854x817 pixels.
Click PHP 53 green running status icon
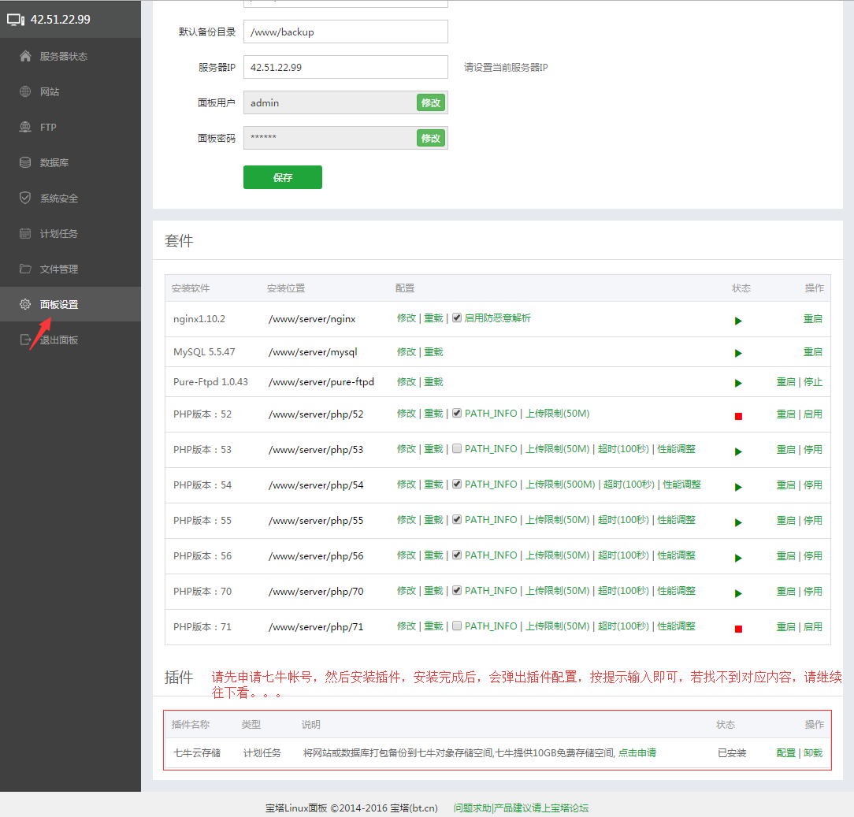tap(738, 451)
